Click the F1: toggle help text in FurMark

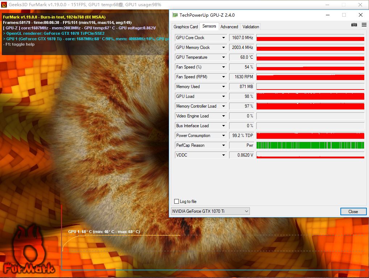(19, 44)
